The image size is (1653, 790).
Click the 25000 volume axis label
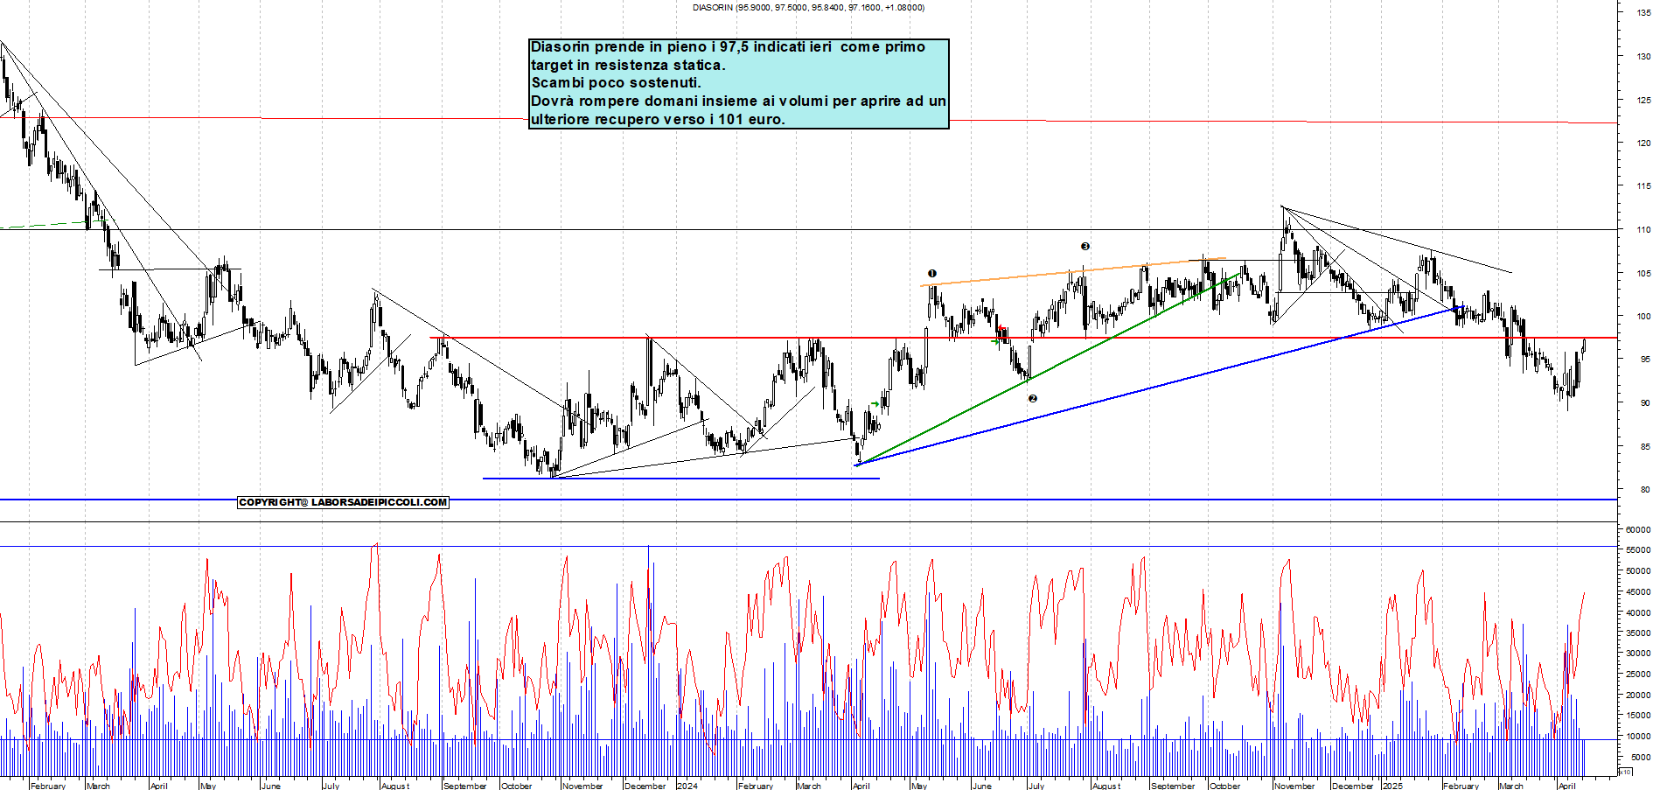[1638, 675]
